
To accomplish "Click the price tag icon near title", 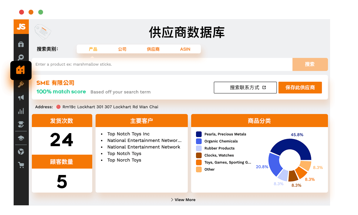I will tap(43, 32).
